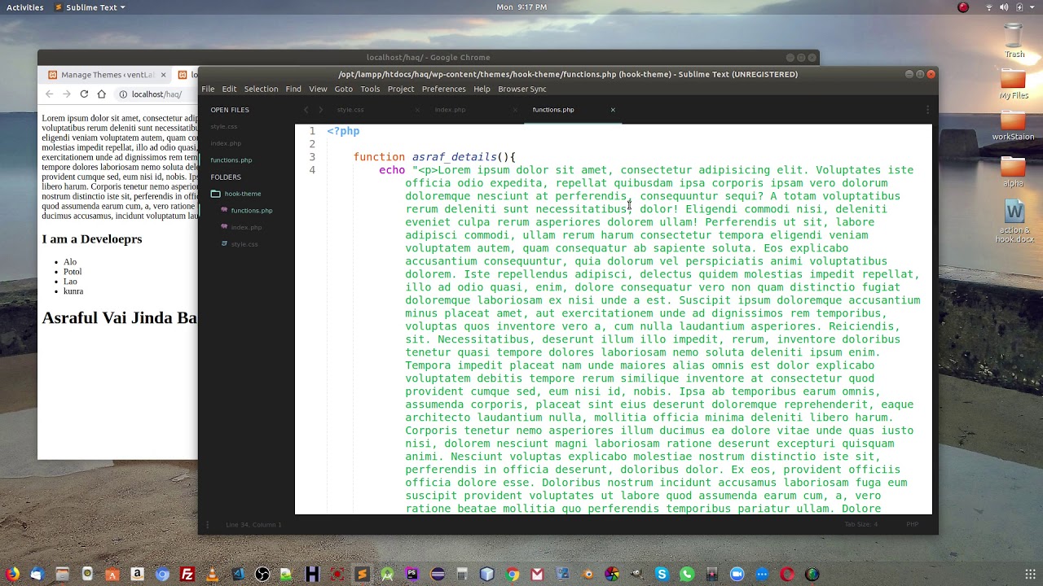Open the system status menu arrow
This screenshot has height=586, width=1043.
point(1032,7)
